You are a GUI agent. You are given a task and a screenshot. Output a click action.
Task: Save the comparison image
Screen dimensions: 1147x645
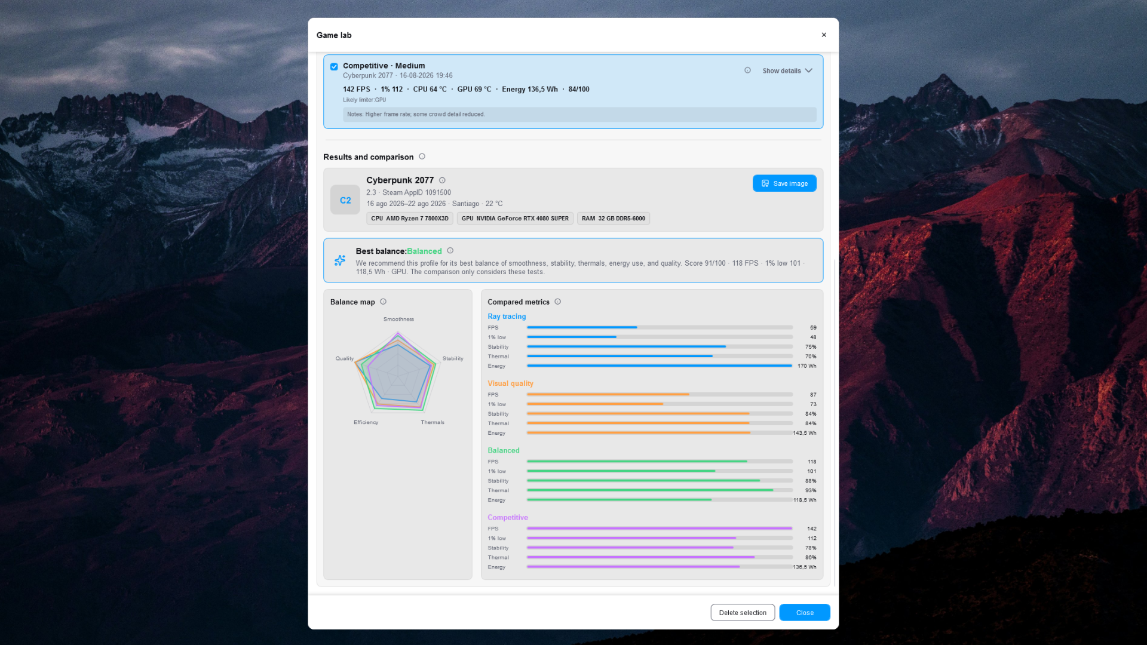click(x=784, y=183)
